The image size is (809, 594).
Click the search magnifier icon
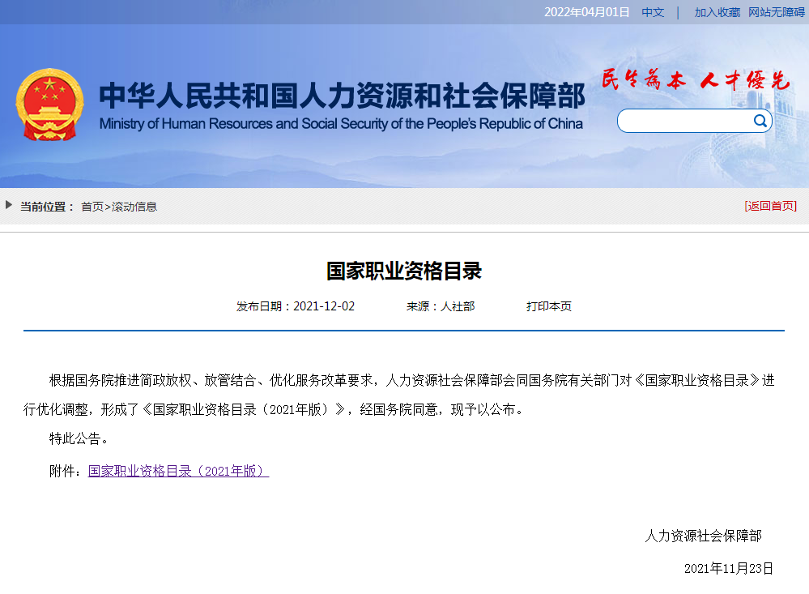(x=760, y=121)
